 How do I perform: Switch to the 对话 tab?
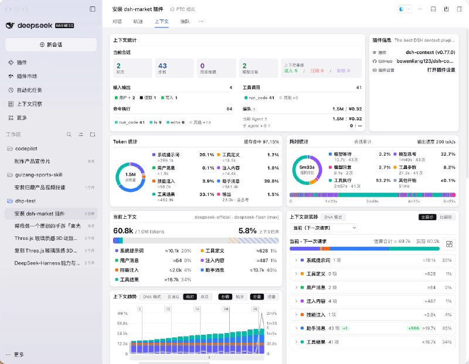click(117, 22)
